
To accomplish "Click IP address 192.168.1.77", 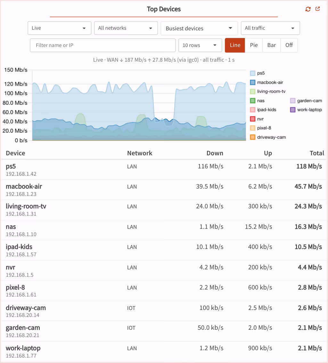I will click(x=21, y=356).
